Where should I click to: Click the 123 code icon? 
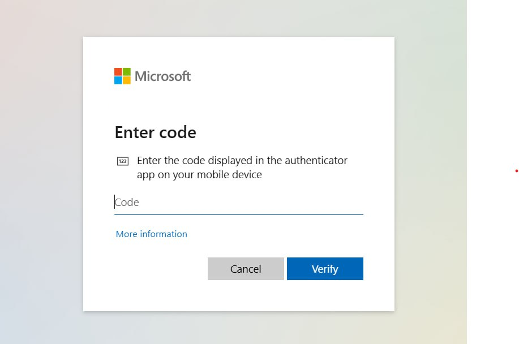tap(123, 161)
